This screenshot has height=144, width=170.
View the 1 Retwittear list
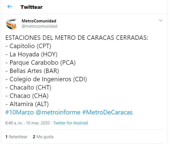(x=16, y=137)
